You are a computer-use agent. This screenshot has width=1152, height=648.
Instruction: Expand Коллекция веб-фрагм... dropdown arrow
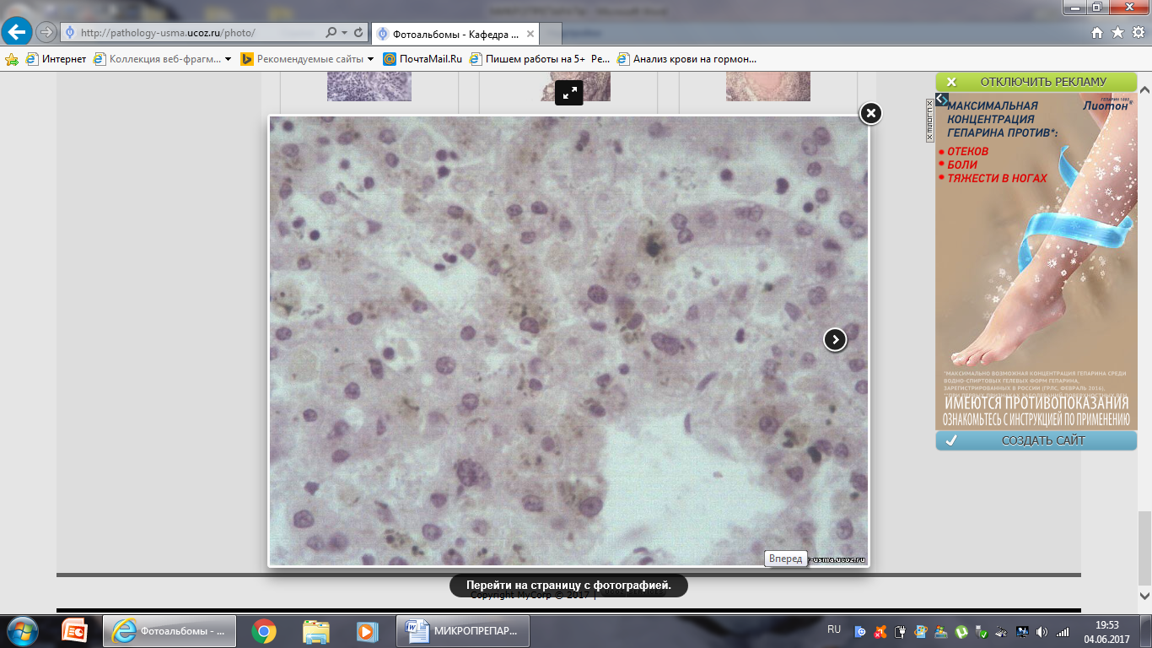pos(228,59)
